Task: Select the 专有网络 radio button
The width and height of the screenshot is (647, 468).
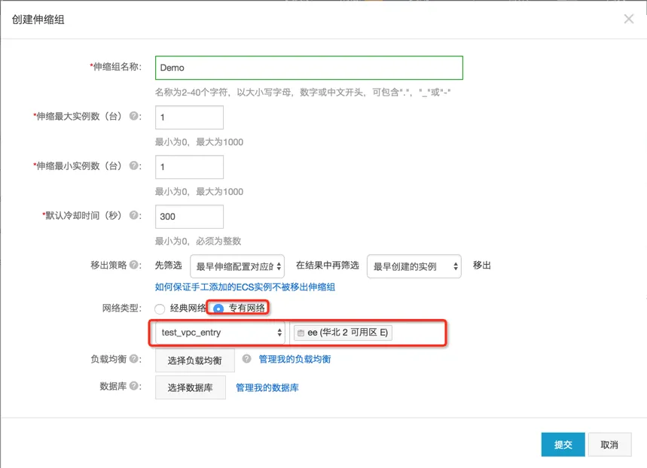Action: coord(217,308)
